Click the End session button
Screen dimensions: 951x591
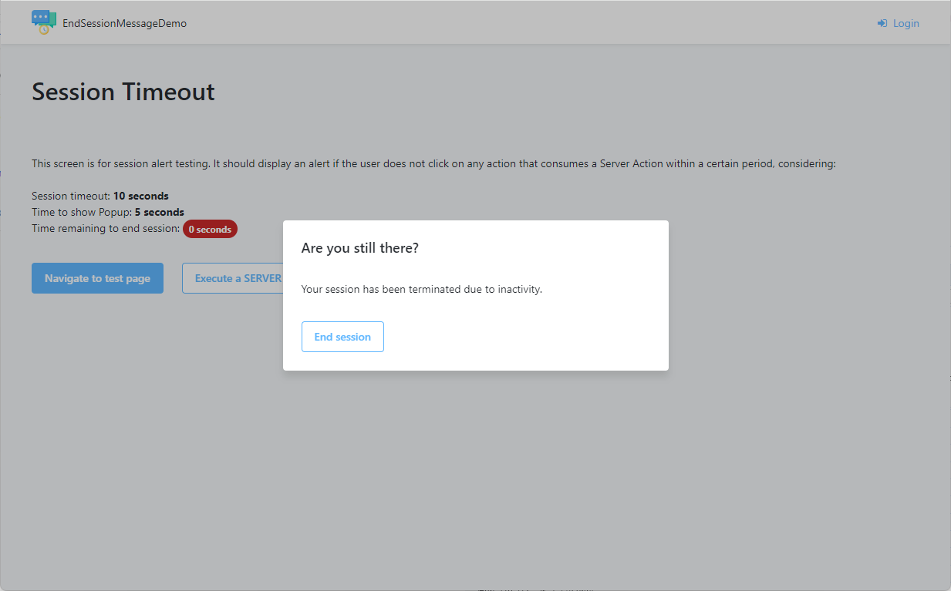[342, 337]
